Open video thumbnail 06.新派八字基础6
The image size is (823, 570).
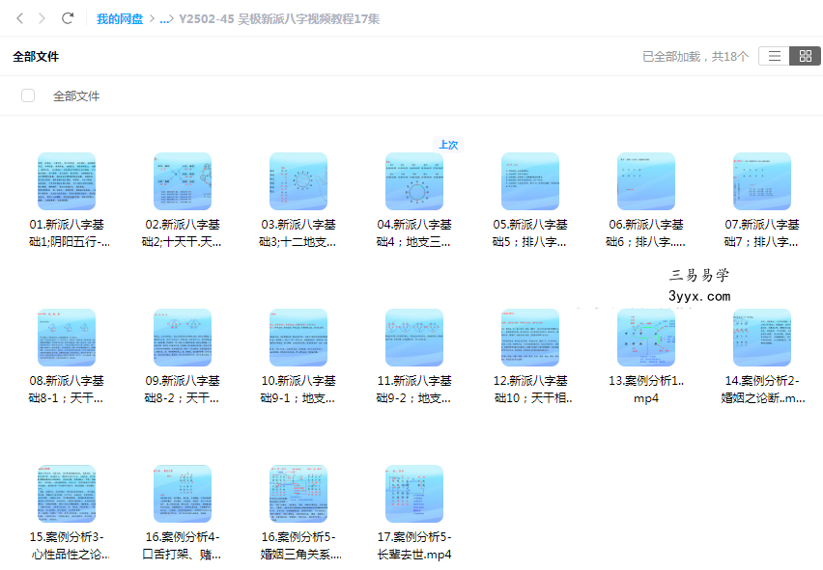coord(646,181)
